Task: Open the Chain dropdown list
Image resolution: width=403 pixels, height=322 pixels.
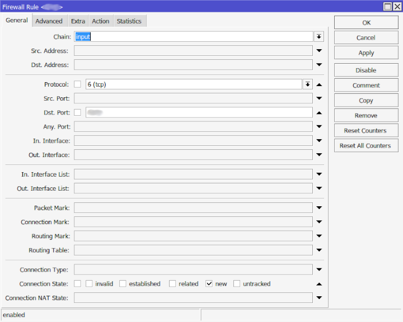Action: point(318,36)
